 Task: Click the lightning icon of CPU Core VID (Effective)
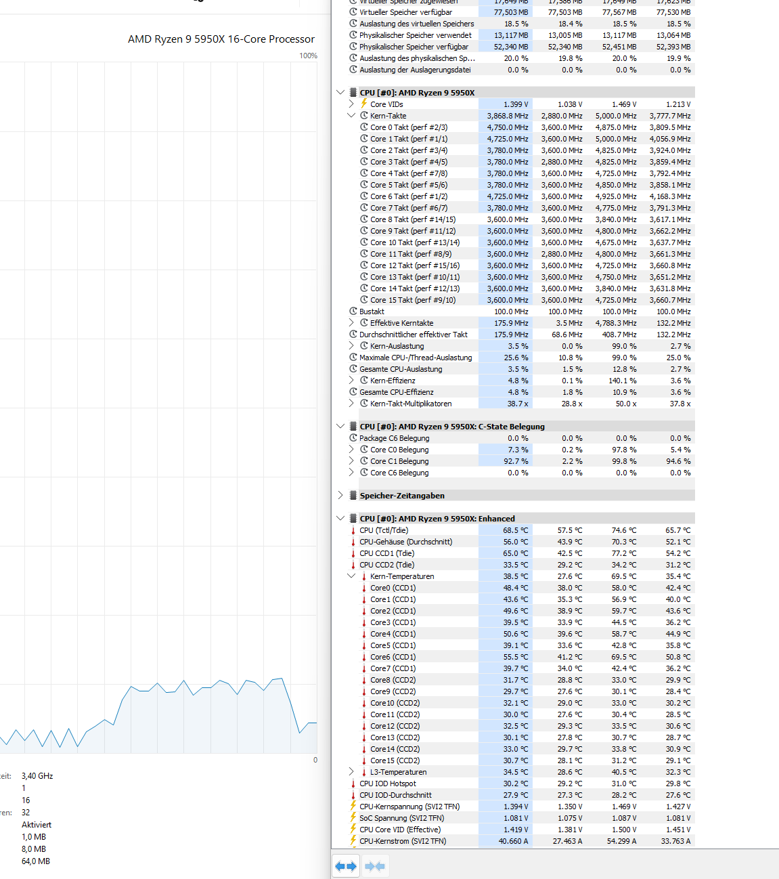pos(353,829)
